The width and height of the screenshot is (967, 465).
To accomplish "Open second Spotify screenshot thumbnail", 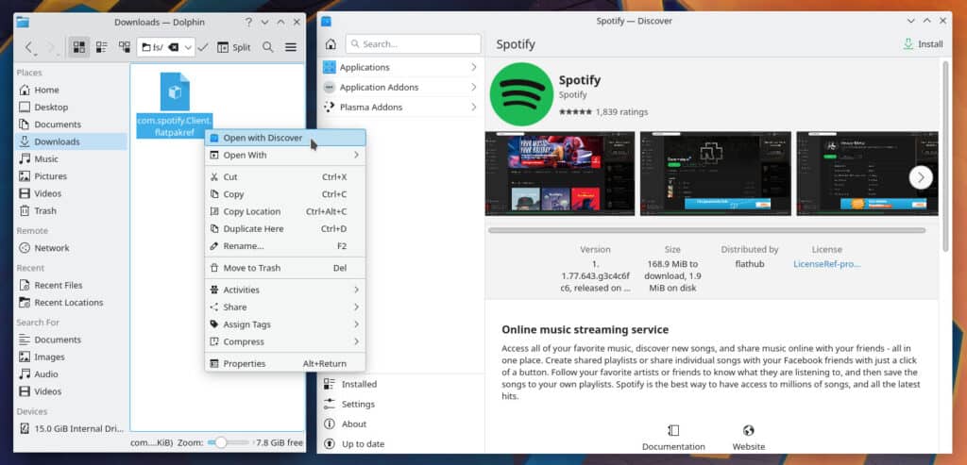I will click(x=716, y=173).
